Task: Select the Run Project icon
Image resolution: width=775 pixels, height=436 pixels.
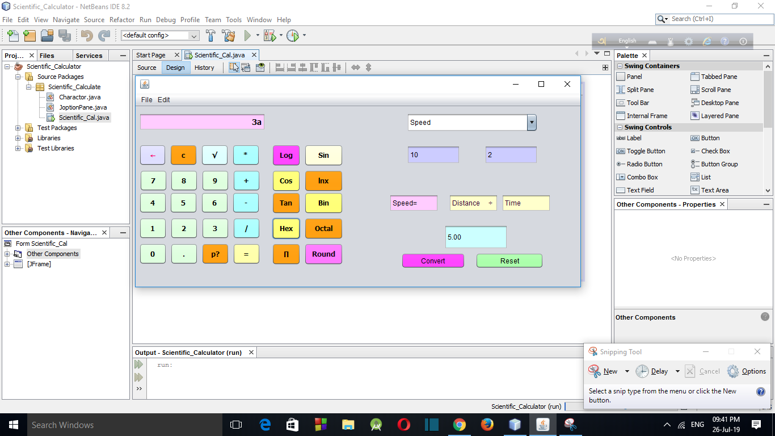Action: pos(248,35)
